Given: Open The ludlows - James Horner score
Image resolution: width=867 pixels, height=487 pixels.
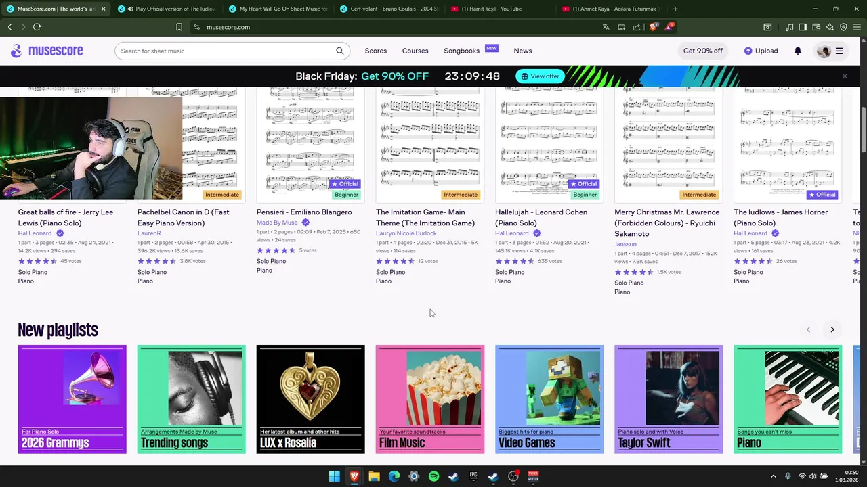Looking at the screenshot, I should [x=780, y=217].
